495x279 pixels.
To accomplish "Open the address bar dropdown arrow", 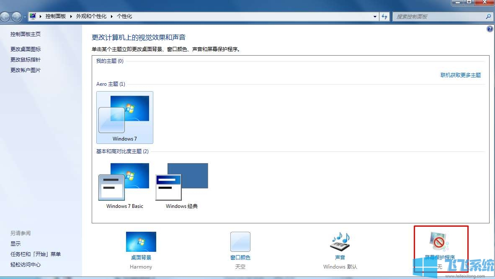I will (x=375, y=16).
